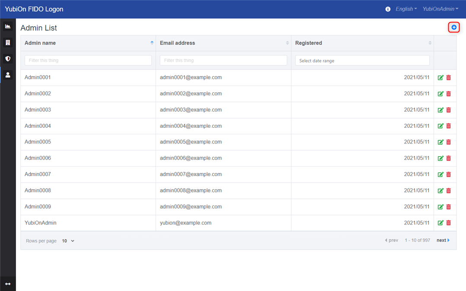
Task: Edit the YubiOnAdmin row
Action: pos(440,223)
